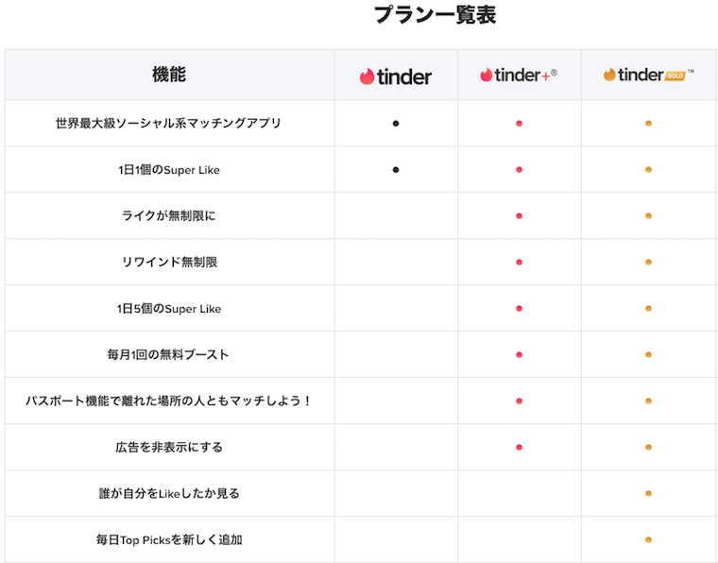Click pink dot in パスポート機能 row

(519, 401)
